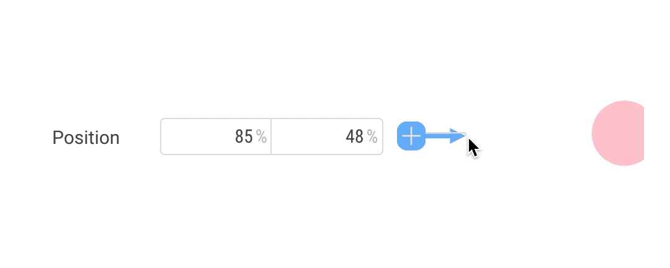Click the blue arrow shaft beside crosshair
Image resolution: width=670 pixels, height=268 pixels.
(437, 136)
